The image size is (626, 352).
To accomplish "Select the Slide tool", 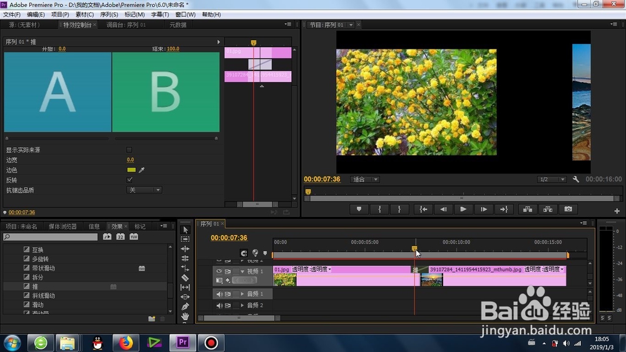I will 185,297.
